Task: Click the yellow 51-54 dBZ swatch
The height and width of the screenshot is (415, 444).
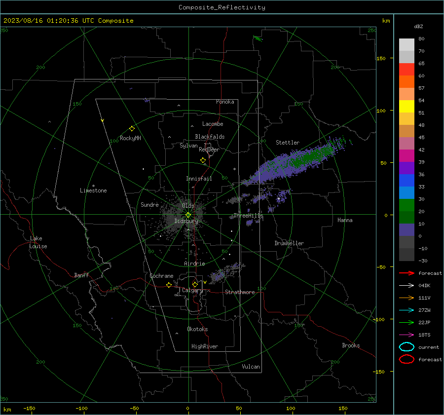Action: [407, 107]
